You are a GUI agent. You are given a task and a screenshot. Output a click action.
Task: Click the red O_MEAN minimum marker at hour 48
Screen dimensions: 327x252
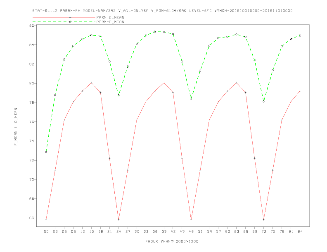click(191, 219)
